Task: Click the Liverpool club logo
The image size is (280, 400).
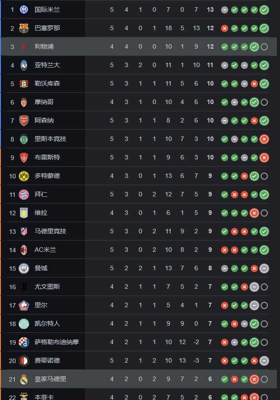Action: click(24, 47)
